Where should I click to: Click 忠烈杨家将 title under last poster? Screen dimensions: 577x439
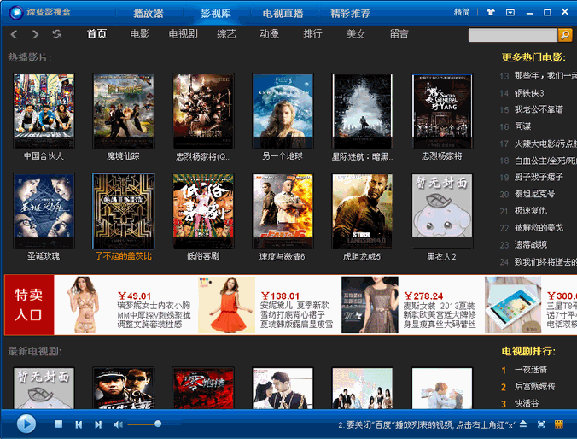coord(441,156)
